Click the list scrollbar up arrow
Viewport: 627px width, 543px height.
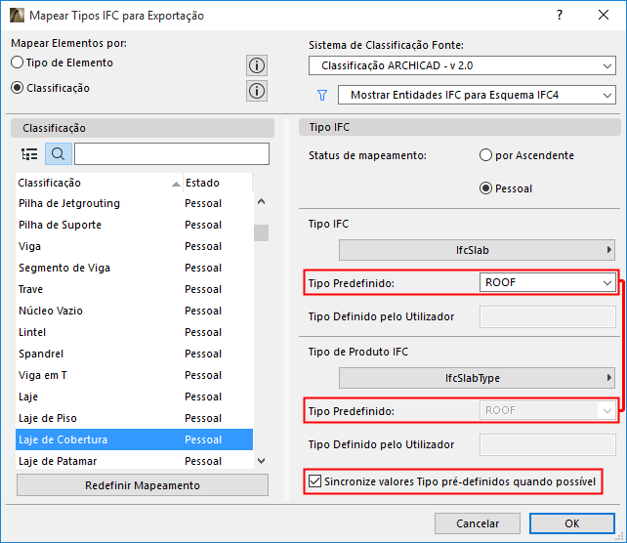pyautogui.click(x=261, y=201)
